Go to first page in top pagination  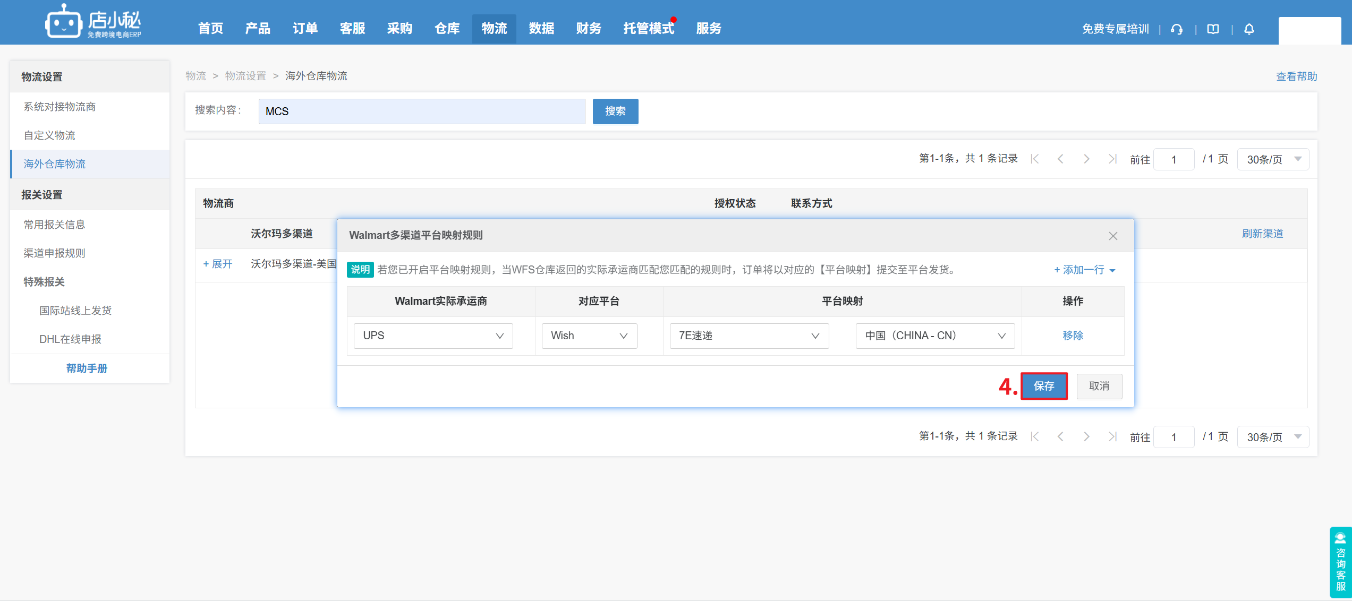[1034, 159]
